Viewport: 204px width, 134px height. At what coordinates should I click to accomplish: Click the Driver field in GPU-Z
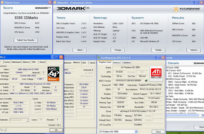click(x=138, y=111)
